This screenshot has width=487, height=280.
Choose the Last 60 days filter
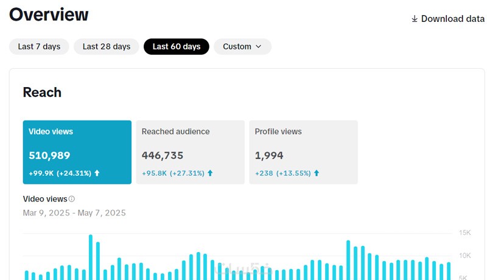coord(177,46)
